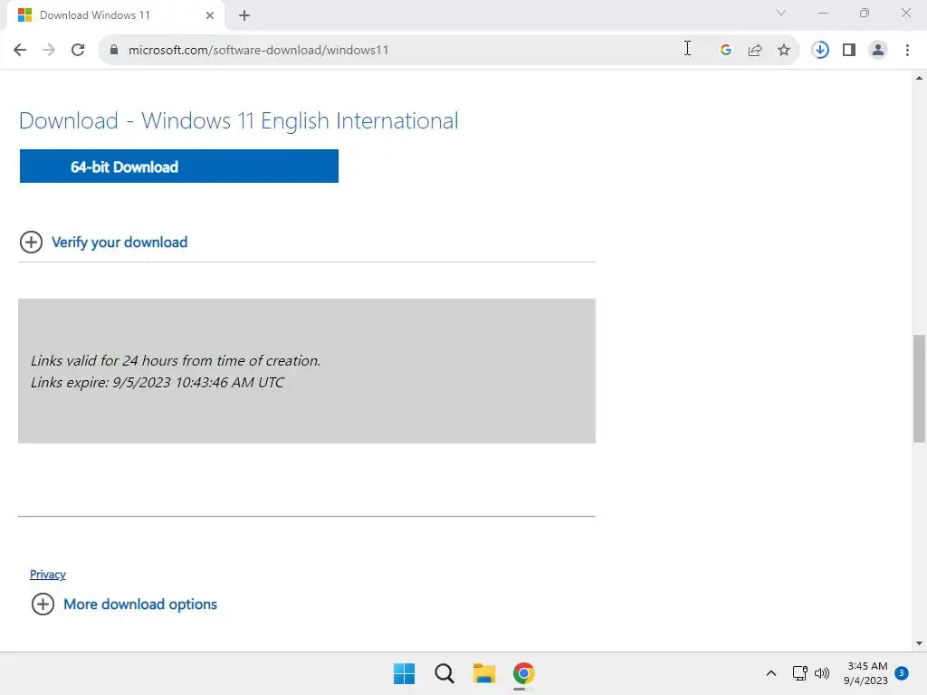Open Chrome downloads icon

click(x=820, y=51)
